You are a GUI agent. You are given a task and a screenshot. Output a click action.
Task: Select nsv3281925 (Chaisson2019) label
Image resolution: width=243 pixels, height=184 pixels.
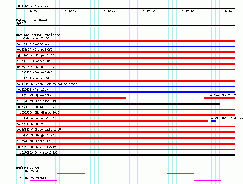click(37, 147)
